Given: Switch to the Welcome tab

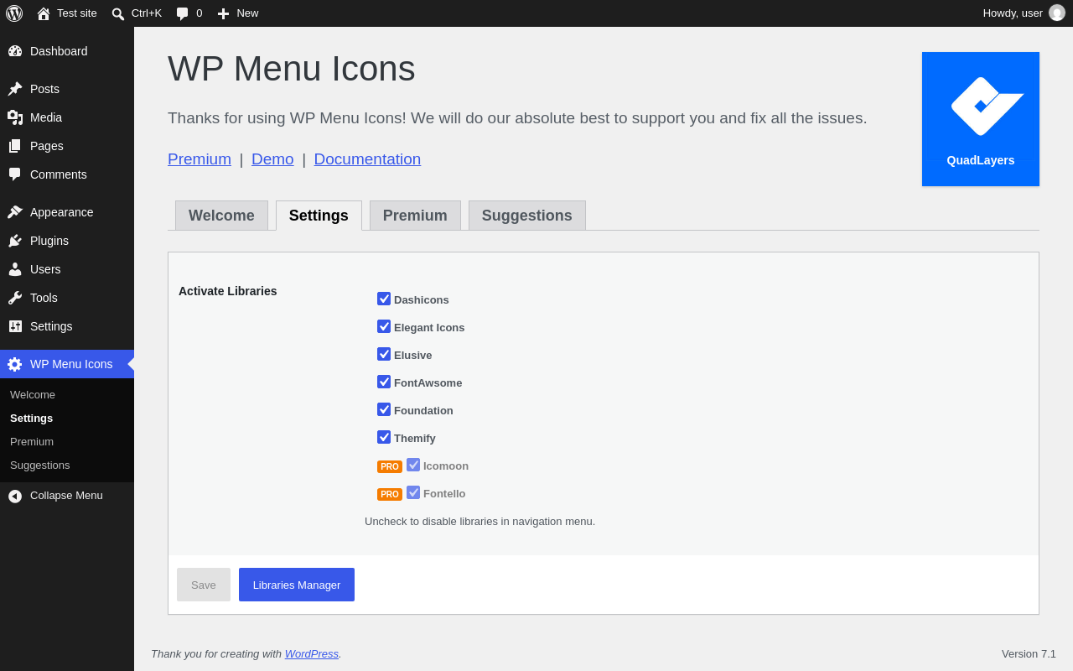Looking at the screenshot, I should (x=221, y=216).
